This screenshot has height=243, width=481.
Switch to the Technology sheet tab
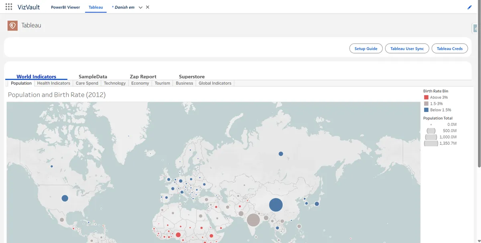tap(115, 83)
